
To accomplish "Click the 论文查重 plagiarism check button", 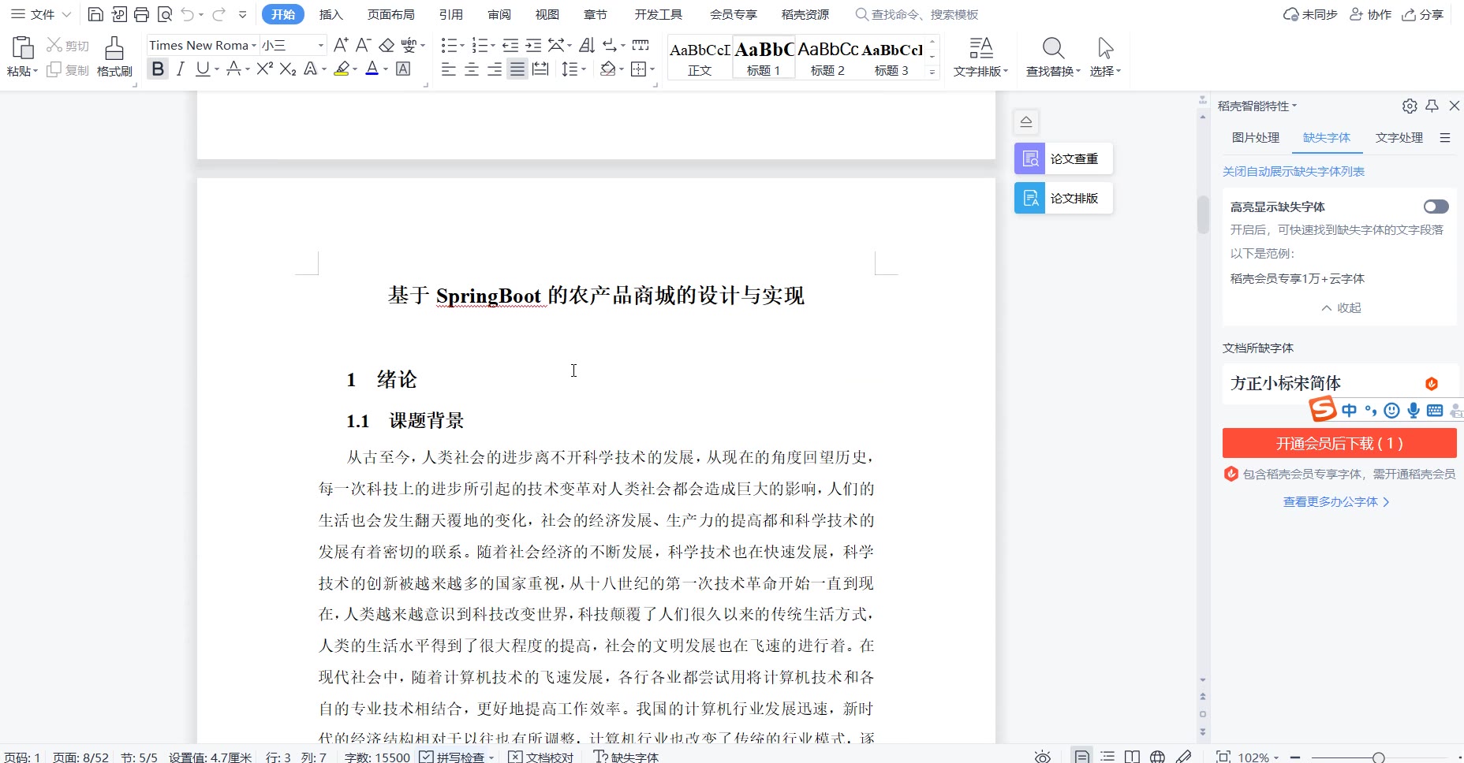I will coord(1063,158).
